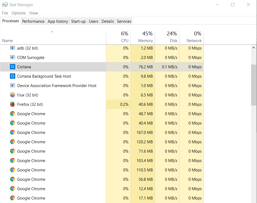Switch to the Performance tab
The image size is (257, 203).
click(x=33, y=21)
